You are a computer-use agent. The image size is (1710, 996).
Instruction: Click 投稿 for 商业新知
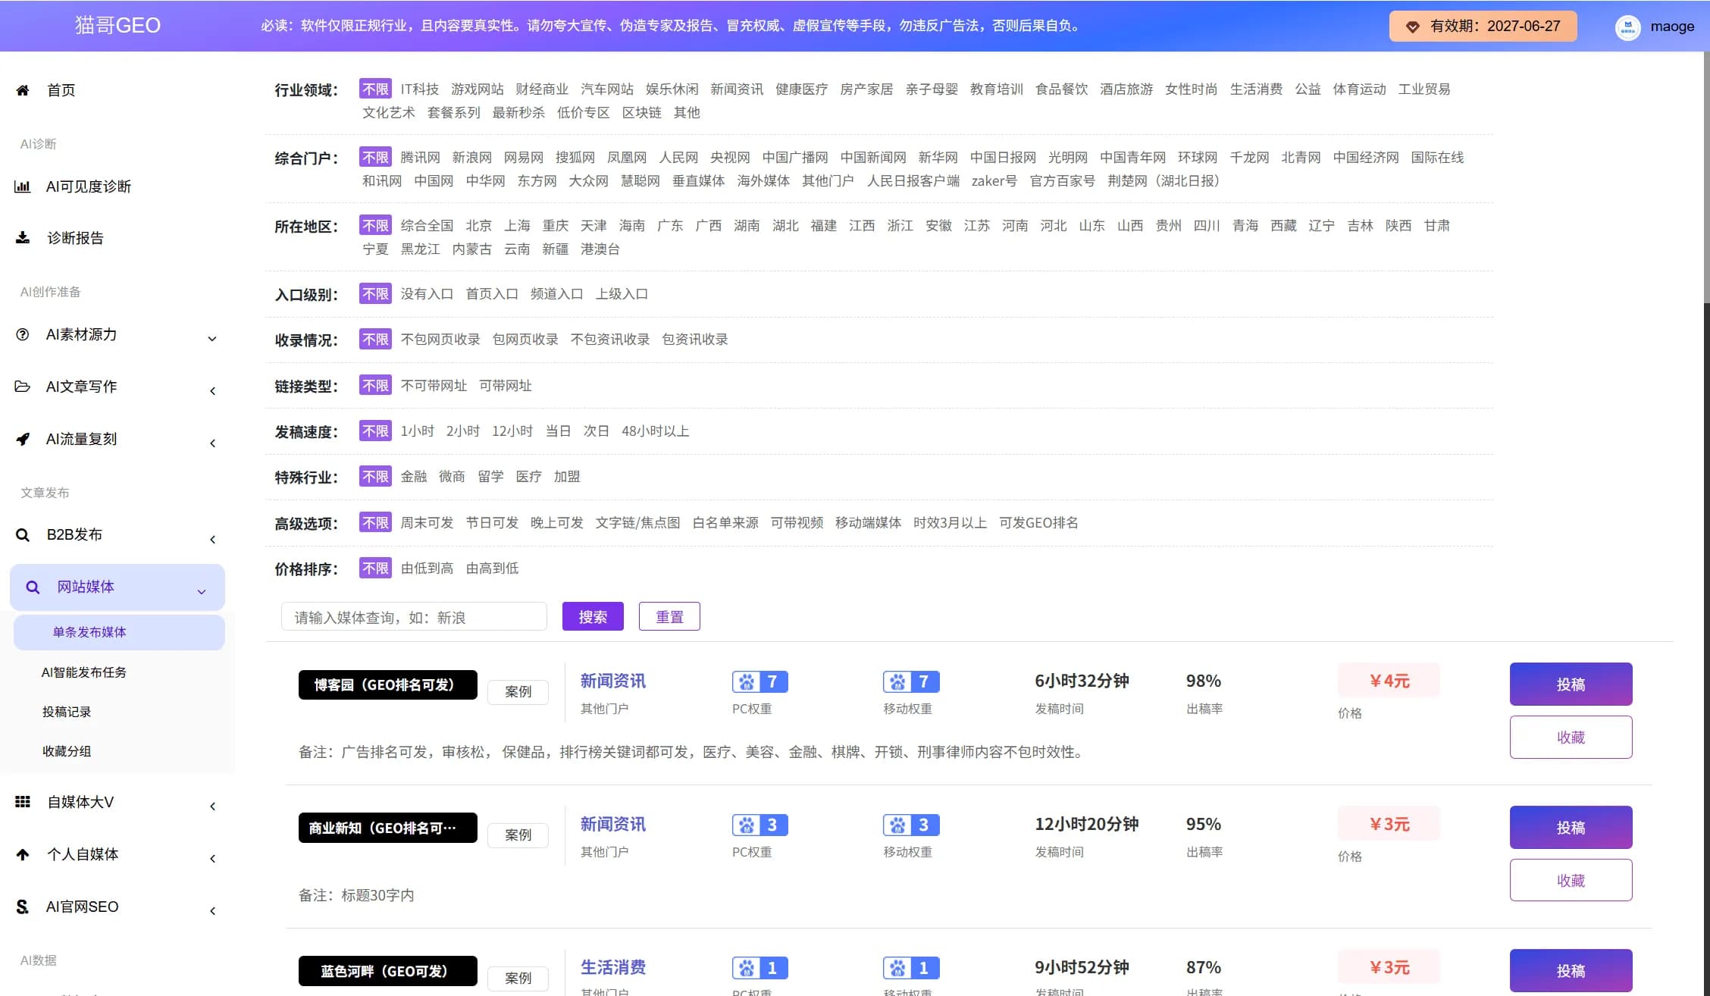(1571, 828)
